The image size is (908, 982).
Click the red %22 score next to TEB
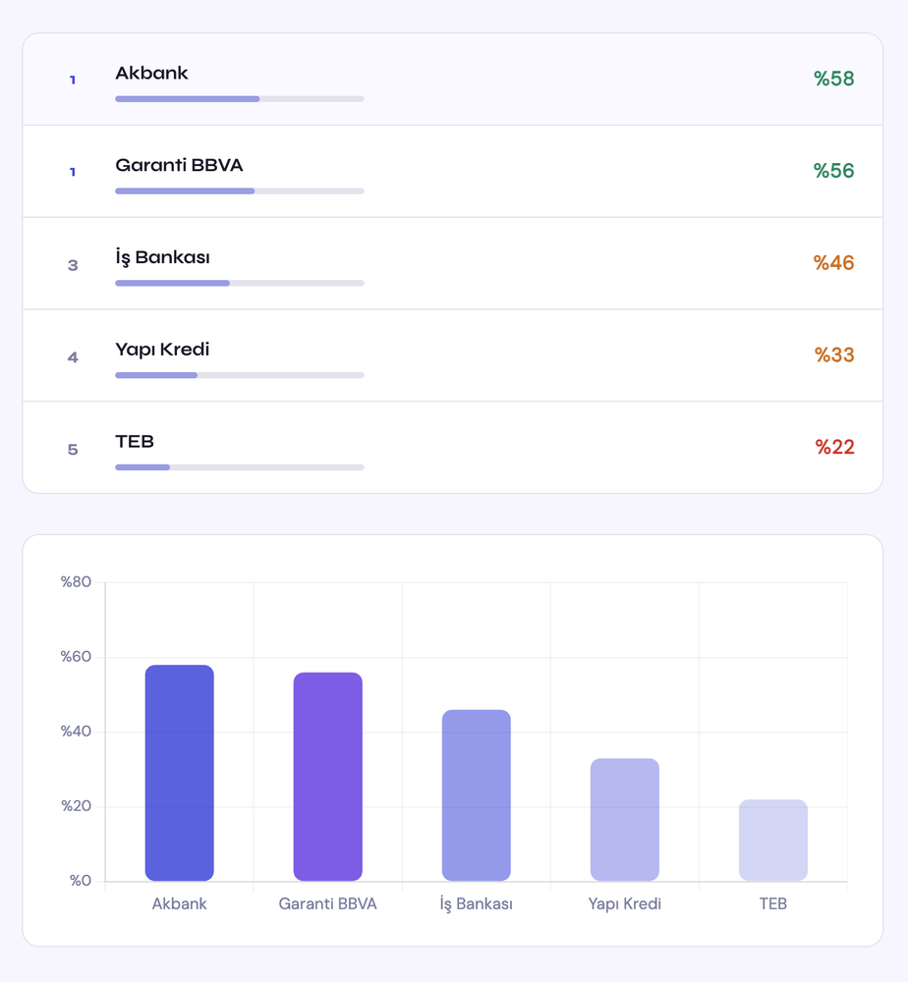(x=835, y=447)
